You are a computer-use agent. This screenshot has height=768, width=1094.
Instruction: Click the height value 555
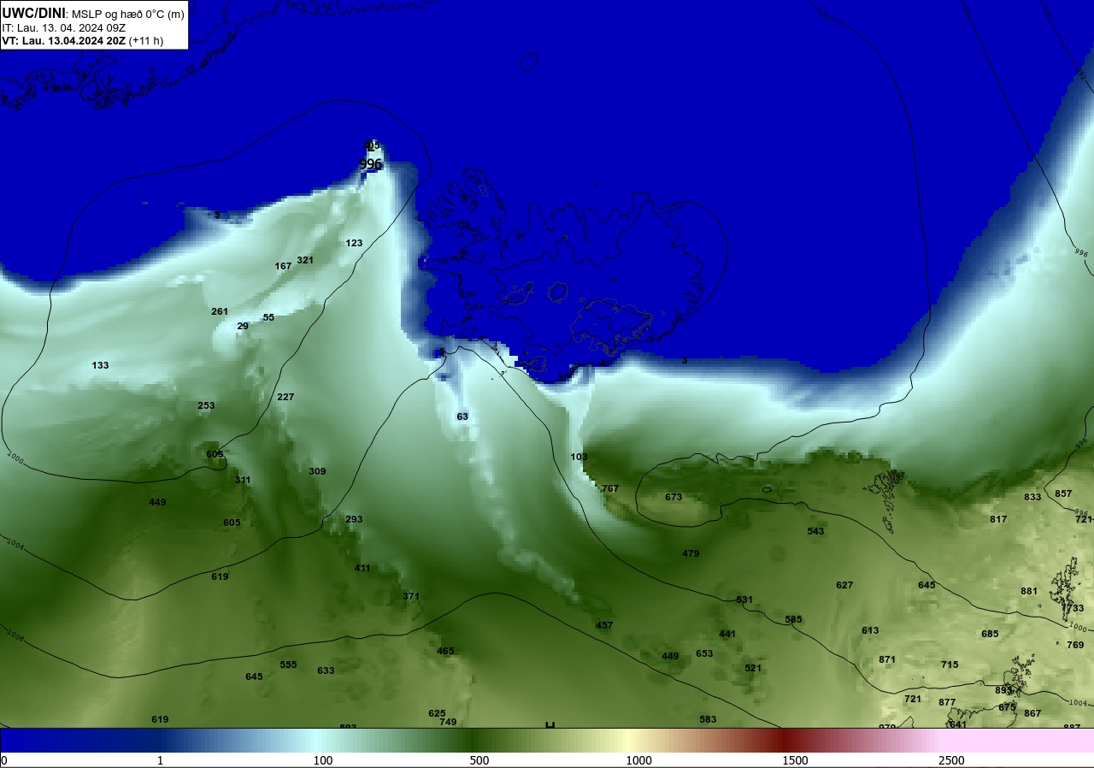288,665
